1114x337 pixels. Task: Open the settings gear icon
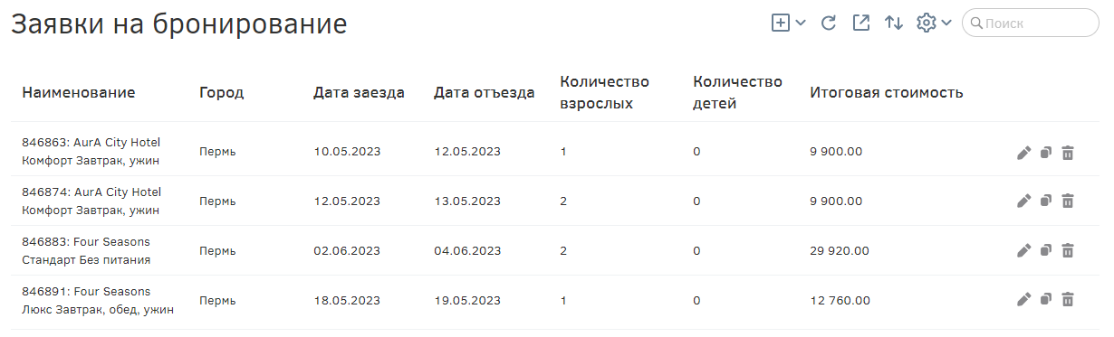[926, 23]
